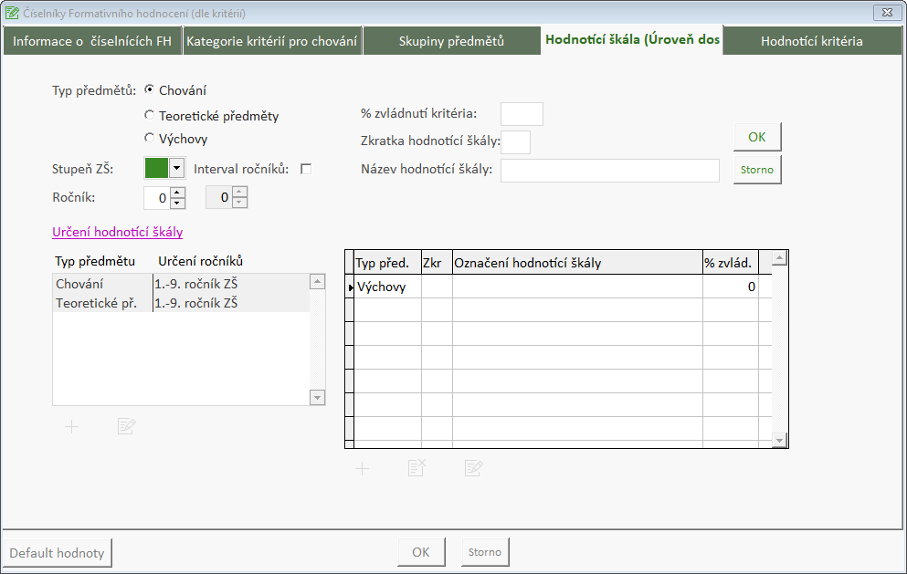
Task: Close the Číselníky Formativního hodnocení window
Action: (887, 12)
